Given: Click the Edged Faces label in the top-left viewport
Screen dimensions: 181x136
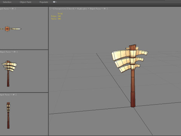Looking at the screenshot, I should click(4, 9).
